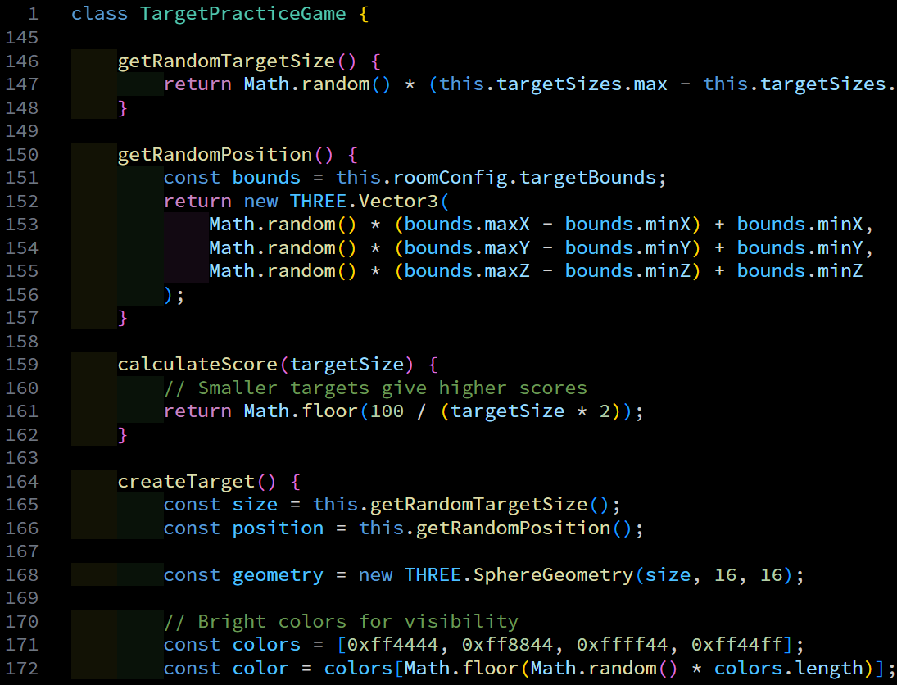Click line number 164 in the gutter
897x685 pixels.
(x=22, y=481)
